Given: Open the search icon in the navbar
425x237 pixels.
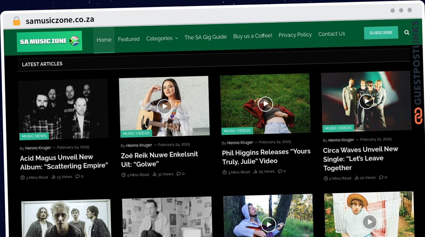Looking at the screenshot, I should (x=407, y=32).
